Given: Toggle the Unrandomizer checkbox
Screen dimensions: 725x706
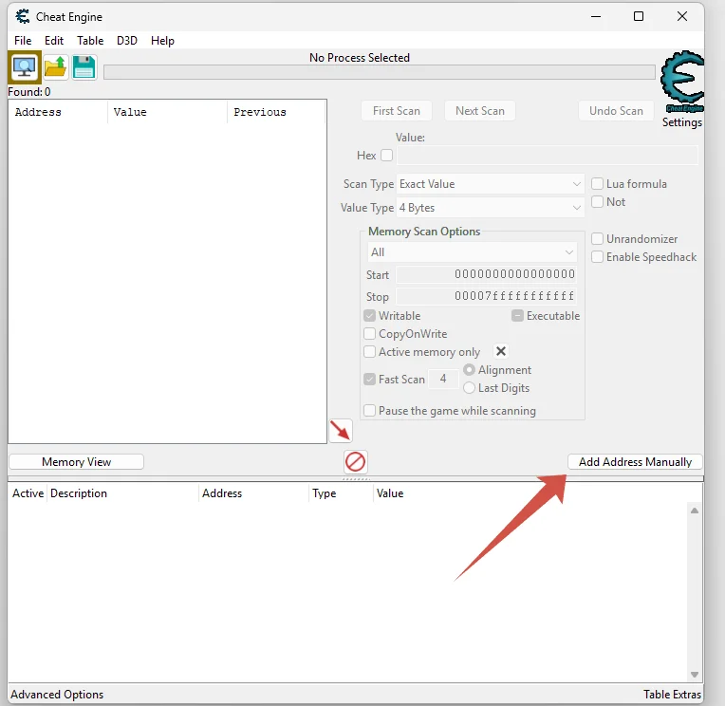Looking at the screenshot, I should tap(598, 239).
